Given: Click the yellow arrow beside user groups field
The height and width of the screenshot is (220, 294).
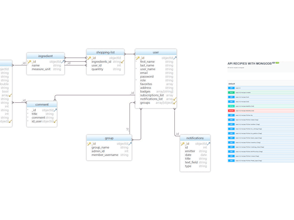Looking at the screenshot, I should point(175,103).
